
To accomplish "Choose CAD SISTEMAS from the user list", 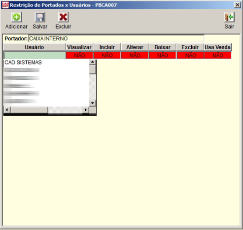I will click(23, 63).
